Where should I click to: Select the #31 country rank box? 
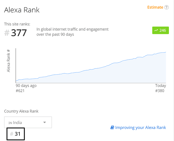tap(16, 134)
